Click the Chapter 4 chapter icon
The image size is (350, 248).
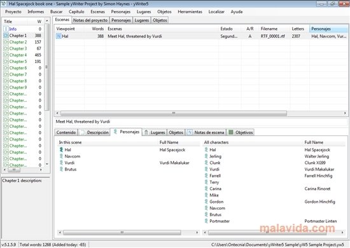click(6, 55)
